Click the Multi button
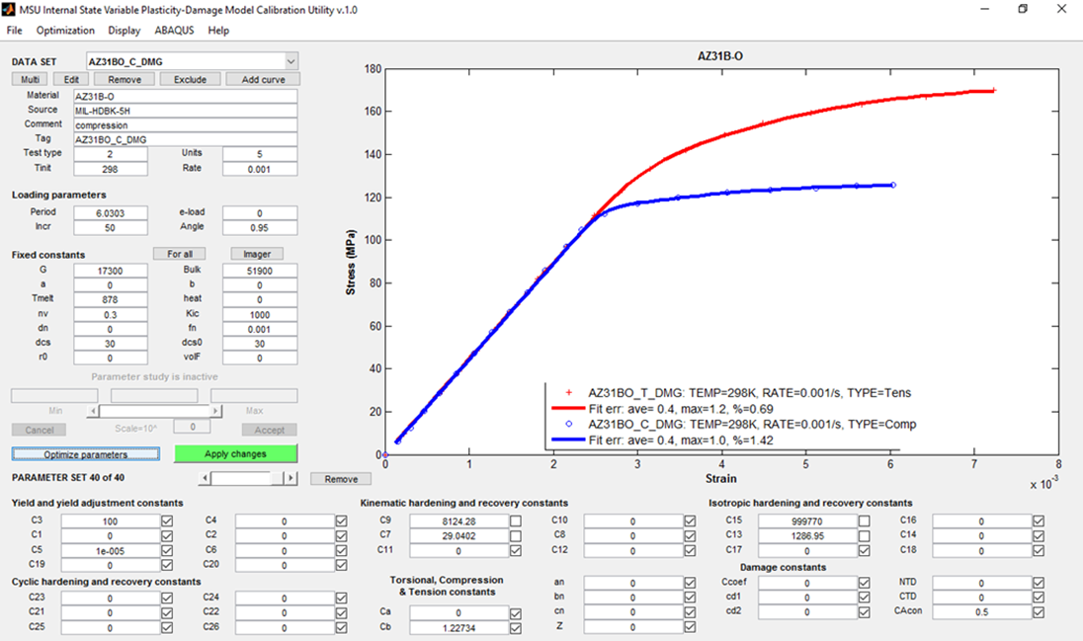The height and width of the screenshot is (641, 1083). coord(30,79)
